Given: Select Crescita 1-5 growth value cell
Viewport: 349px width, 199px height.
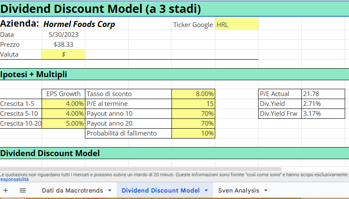Looking at the screenshot, I should (63, 104).
